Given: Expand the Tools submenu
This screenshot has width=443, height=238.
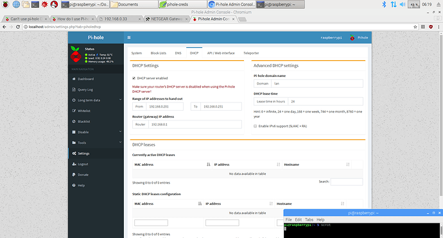Looking at the screenshot, I should (x=96, y=143).
